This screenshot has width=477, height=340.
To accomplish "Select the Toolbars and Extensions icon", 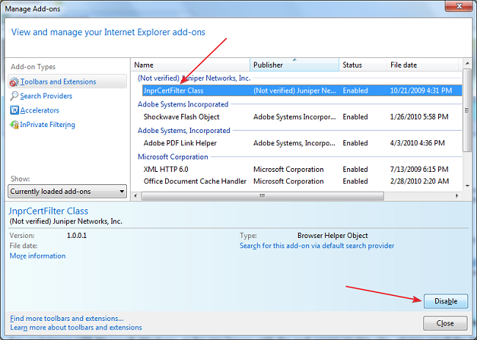I will (14, 82).
